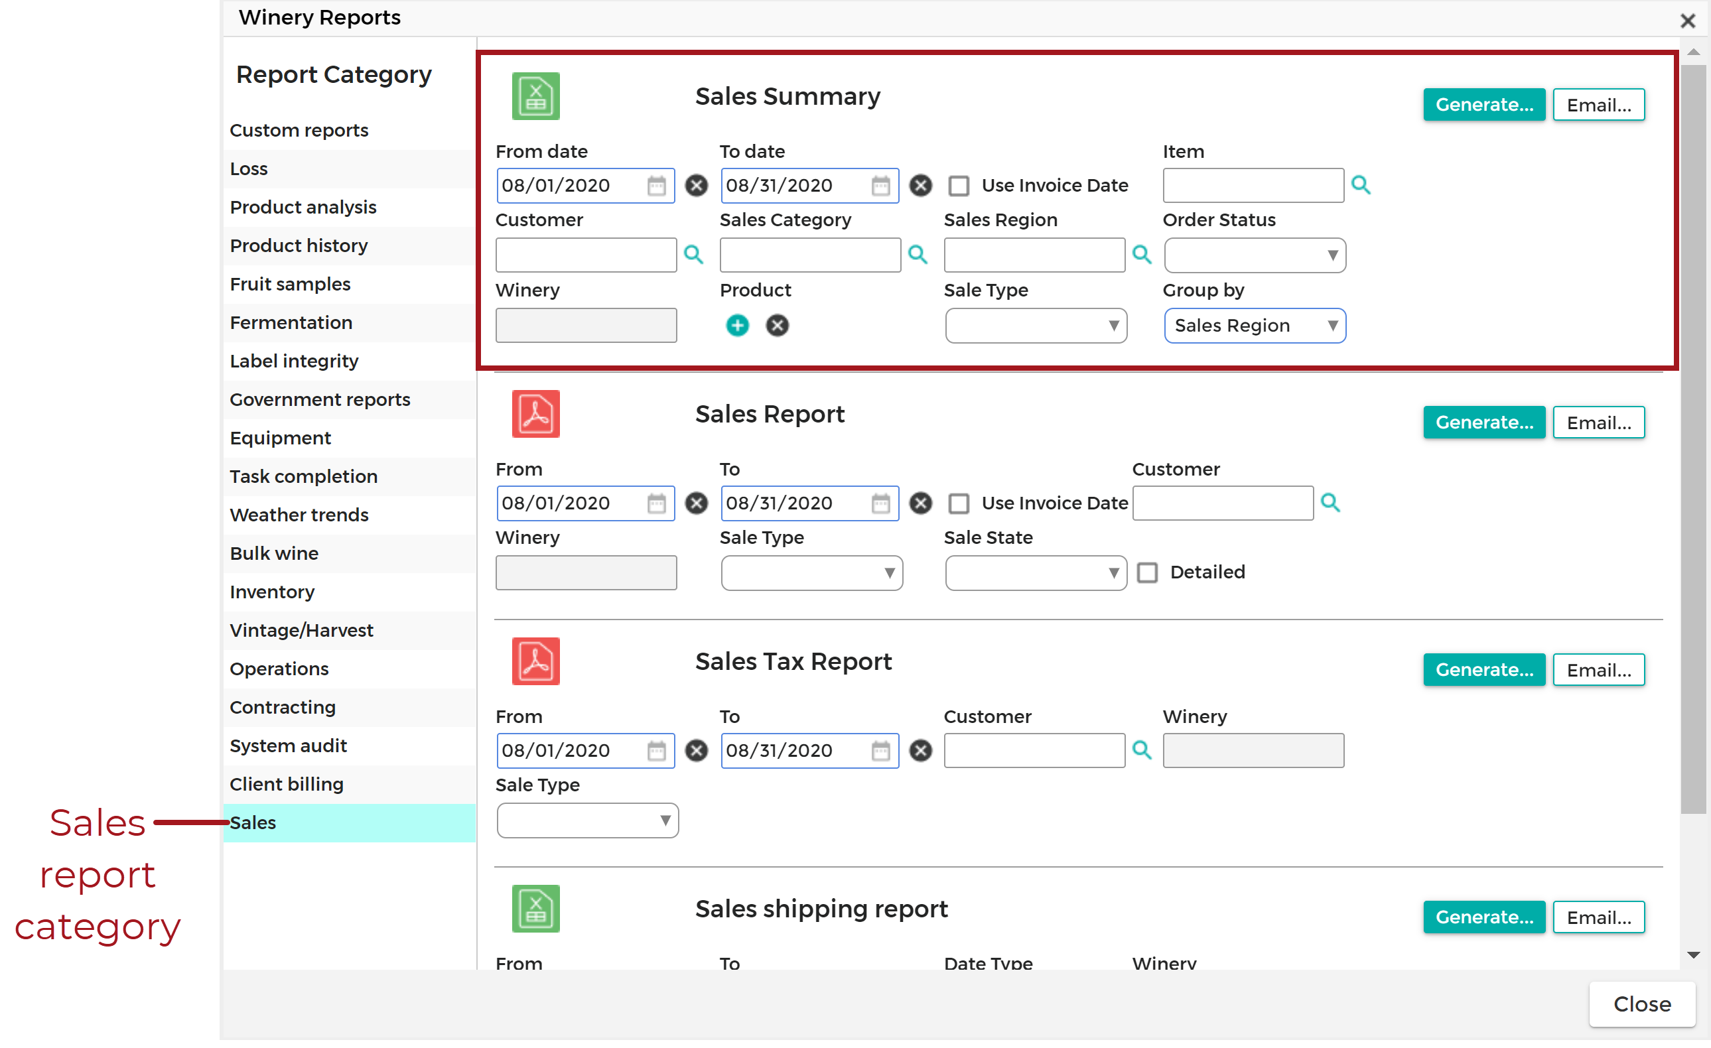Add a Product with the plus icon

[738, 326]
